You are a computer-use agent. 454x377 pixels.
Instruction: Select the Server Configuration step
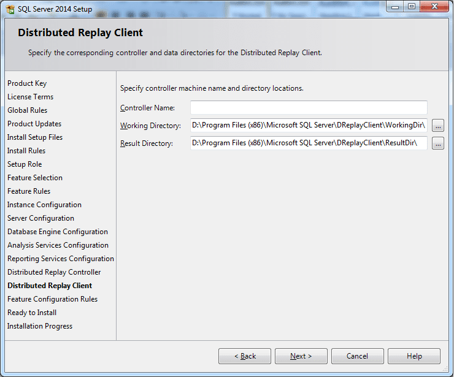click(40, 218)
